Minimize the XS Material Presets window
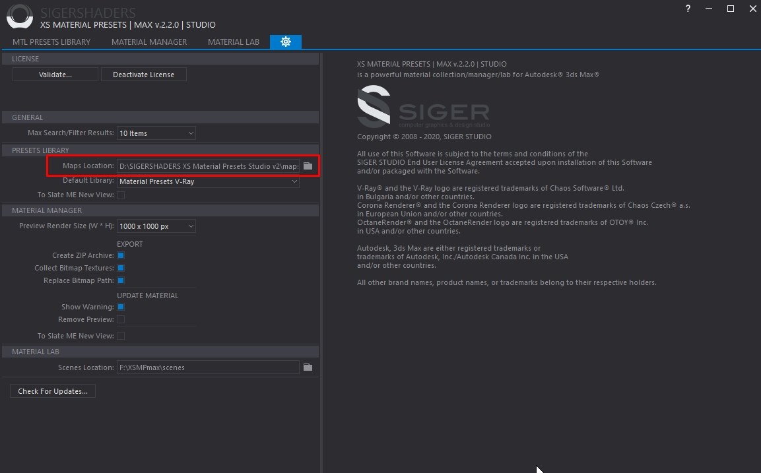761x473 pixels. coord(709,9)
